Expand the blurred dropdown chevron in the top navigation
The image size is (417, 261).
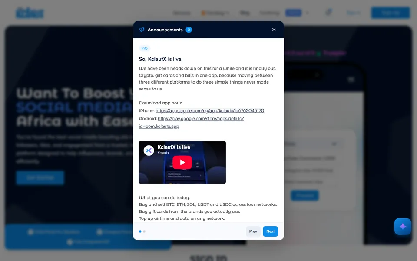(x=308, y=13)
